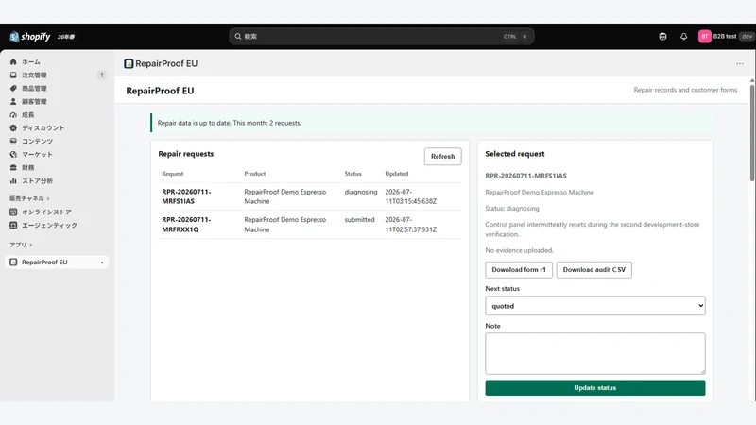Click 'Repair records and customer forms' text

(685, 90)
